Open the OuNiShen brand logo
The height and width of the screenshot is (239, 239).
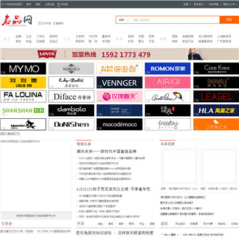(x=71, y=124)
